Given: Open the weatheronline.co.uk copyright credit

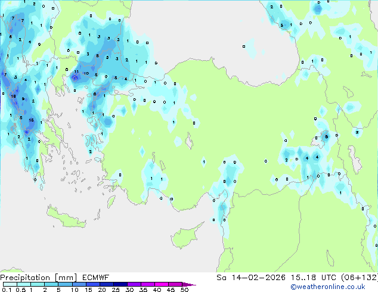Looking at the screenshot, I should 328,287.
